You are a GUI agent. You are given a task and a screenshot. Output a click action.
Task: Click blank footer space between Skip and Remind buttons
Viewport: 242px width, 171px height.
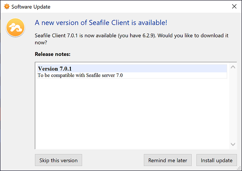112,161
